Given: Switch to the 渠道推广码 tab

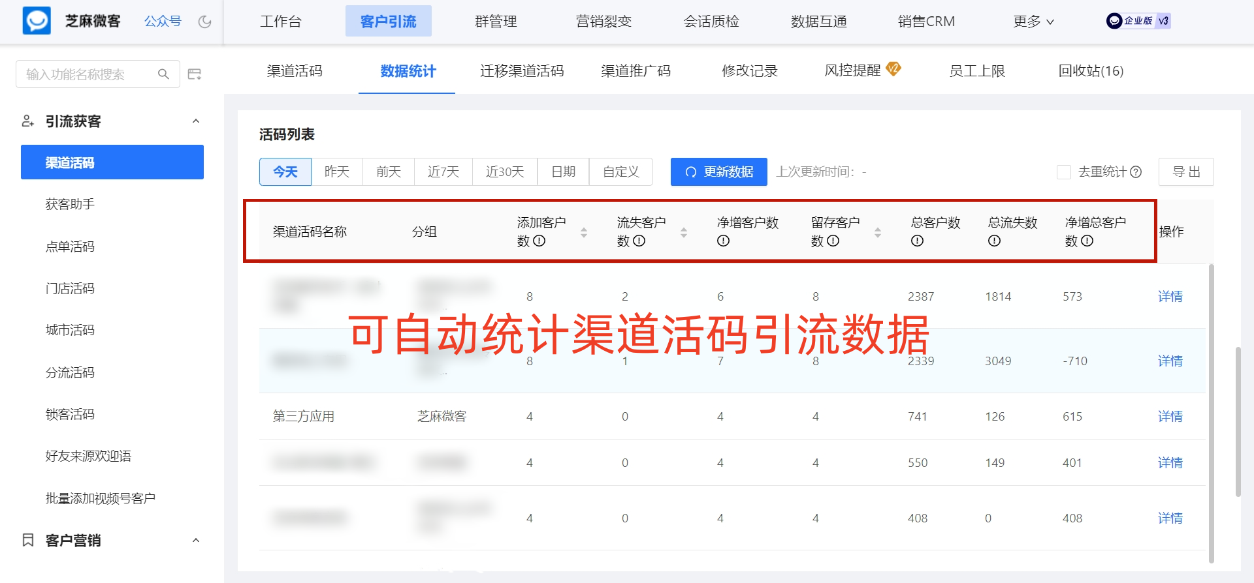Looking at the screenshot, I should pyautogui.click(x=636, y=70).
